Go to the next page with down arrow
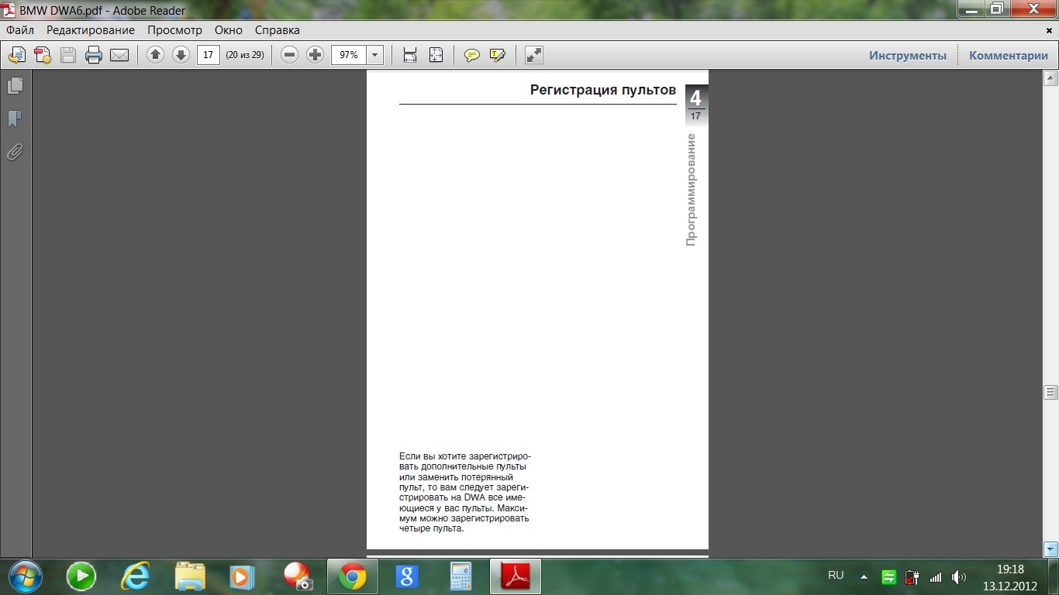 point(181,55)
